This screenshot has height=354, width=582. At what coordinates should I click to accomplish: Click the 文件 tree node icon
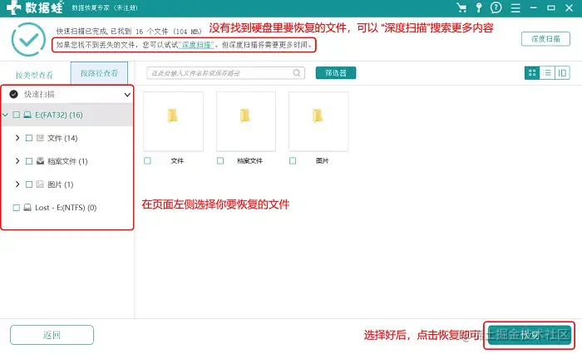pos(40,138)
